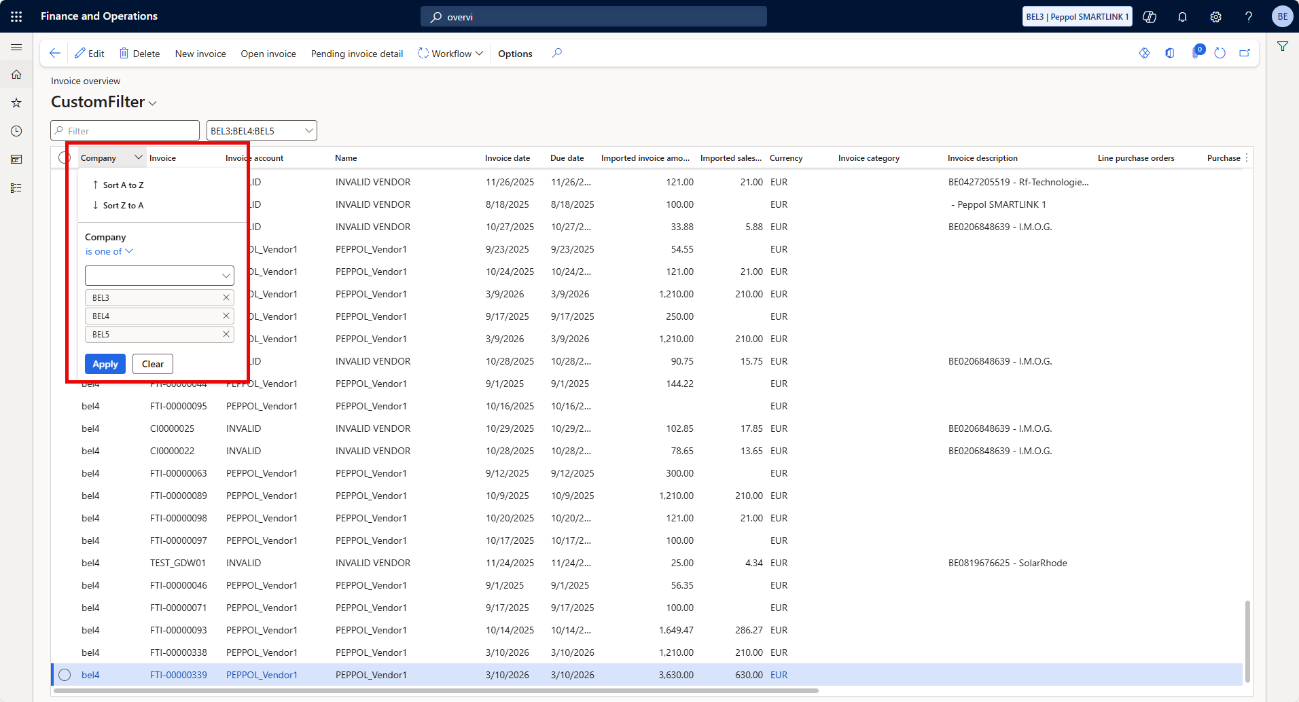Show notifications bell
The width and height of the screenshot is (1299, 702).
click(1182, 16)
